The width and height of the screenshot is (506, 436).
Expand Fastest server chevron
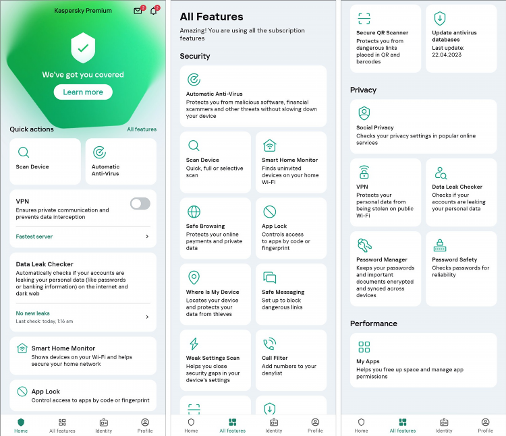pos(147,237)
